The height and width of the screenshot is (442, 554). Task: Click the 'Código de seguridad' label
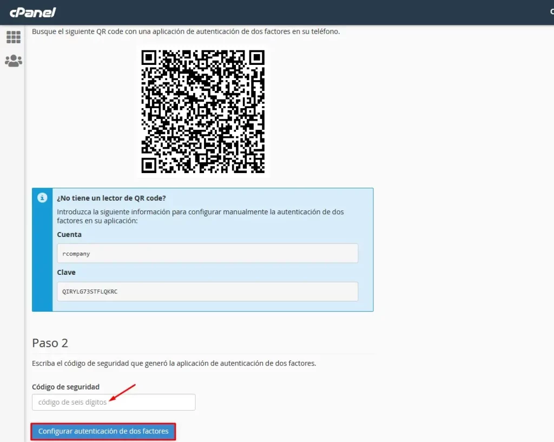[x=65, y=387]
